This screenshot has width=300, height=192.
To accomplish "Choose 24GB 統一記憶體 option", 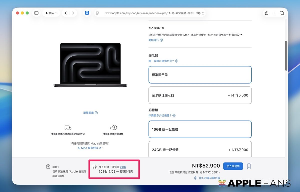I will [x=200, y=149].
